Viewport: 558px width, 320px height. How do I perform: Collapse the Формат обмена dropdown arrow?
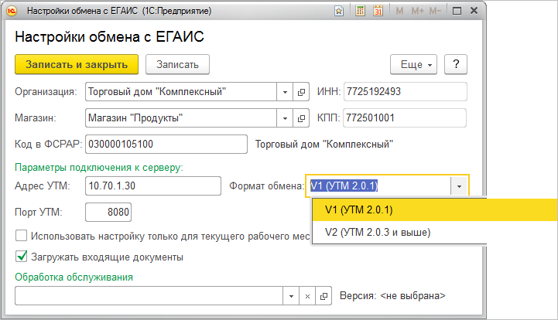tap(459, 186)
